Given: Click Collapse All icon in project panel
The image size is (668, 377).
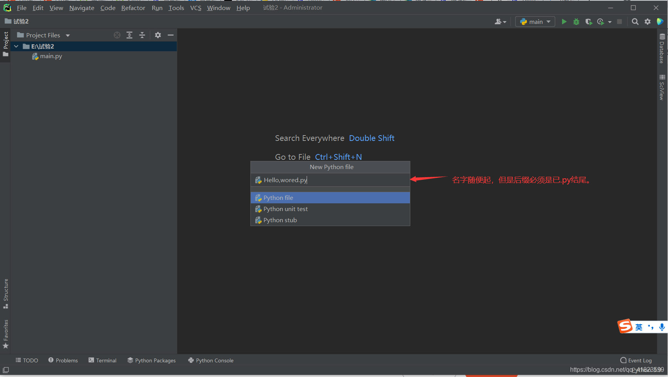Looking at the screenshot, I should [142, 35].
